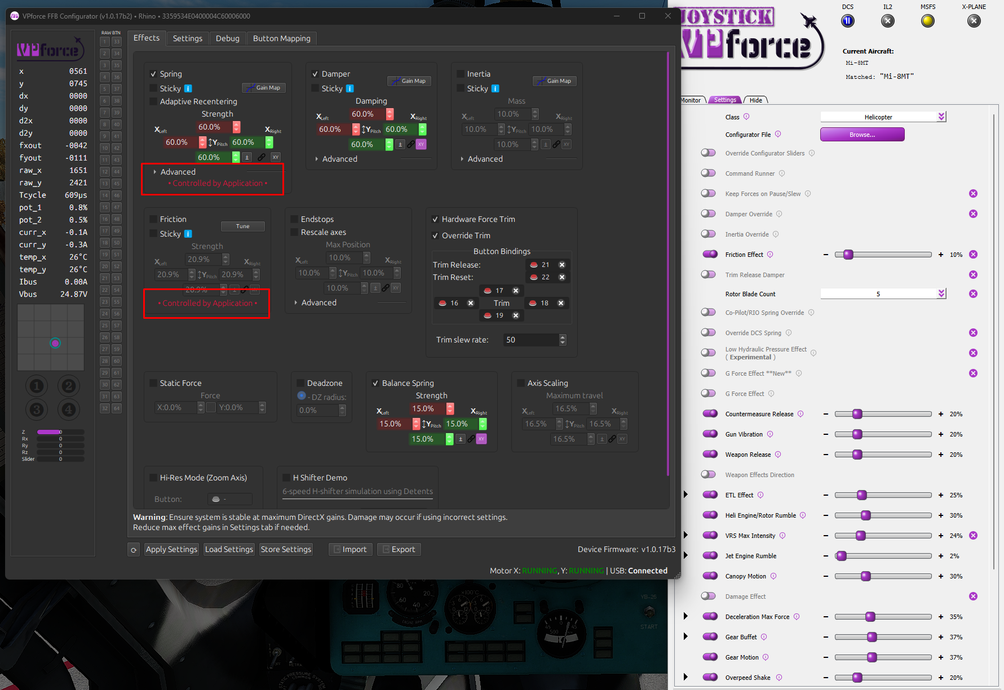Click the IL2 status icon
Viewport: 1004px width, 690px height.
point(888,21)
